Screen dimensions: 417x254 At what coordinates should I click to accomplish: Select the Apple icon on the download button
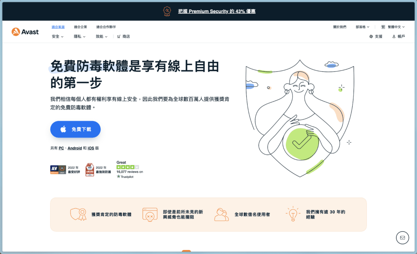tap(63, 129)
